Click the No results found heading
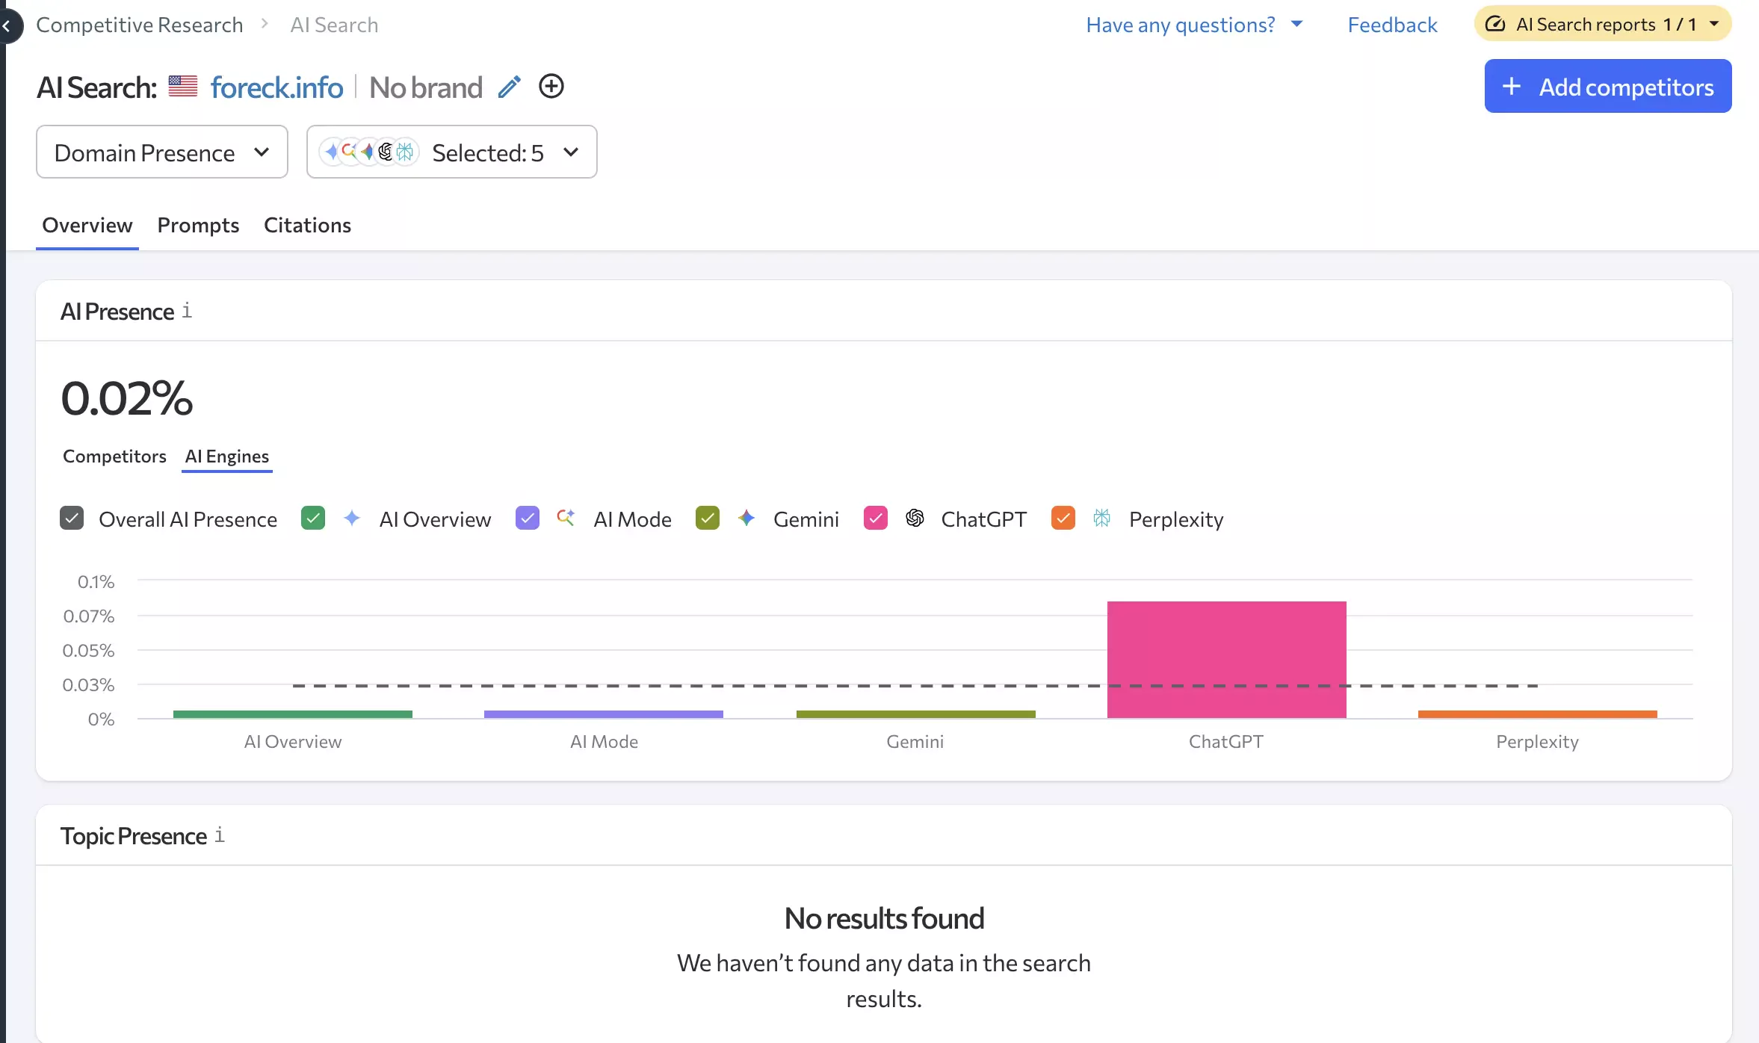1759x1043 pixels. [x=884, y=918]
